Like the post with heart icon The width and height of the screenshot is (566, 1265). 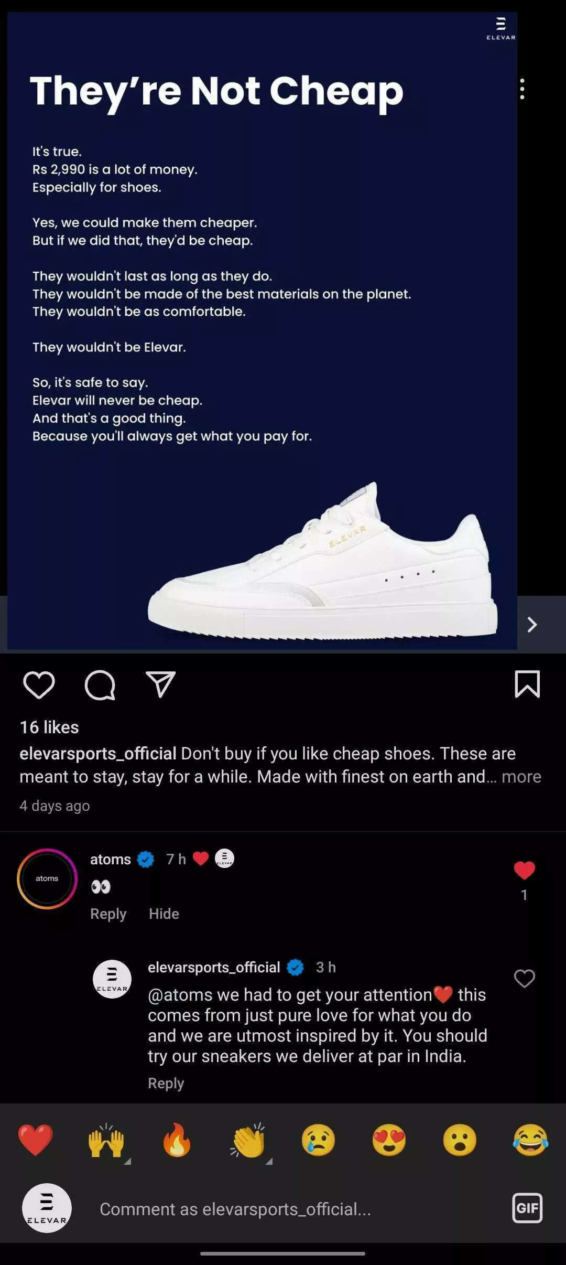click(39, 685)
